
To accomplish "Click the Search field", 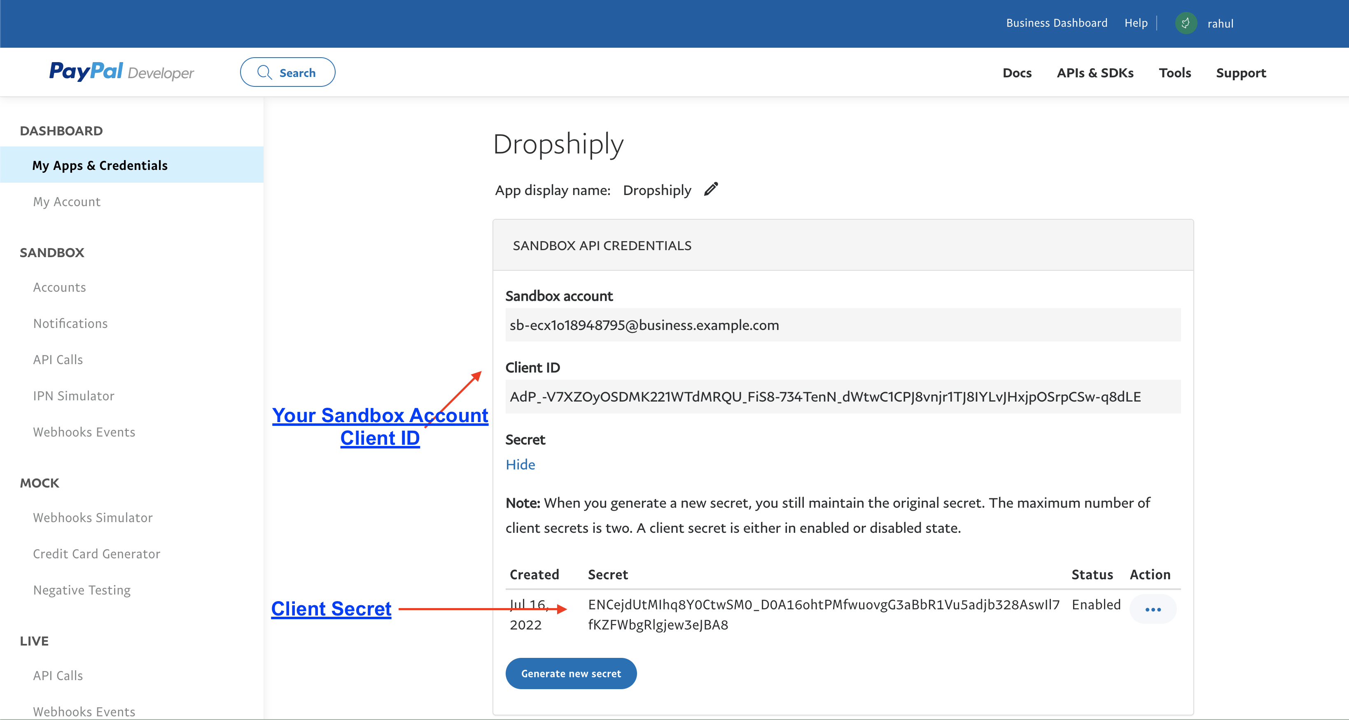I will (x=287, y=72).
